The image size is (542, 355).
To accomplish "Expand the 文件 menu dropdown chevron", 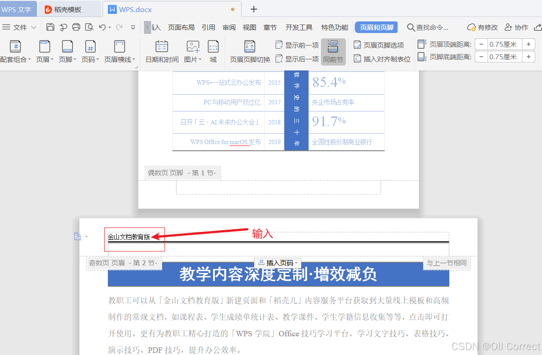I will pos(34,28).
